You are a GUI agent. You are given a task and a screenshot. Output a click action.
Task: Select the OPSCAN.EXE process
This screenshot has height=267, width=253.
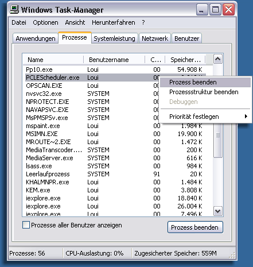[92, 86]
